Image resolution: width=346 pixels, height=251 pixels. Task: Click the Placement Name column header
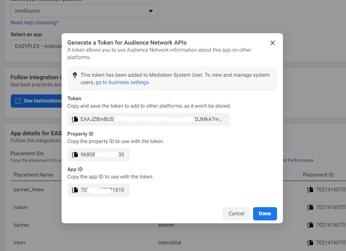[x=34, y=175]
